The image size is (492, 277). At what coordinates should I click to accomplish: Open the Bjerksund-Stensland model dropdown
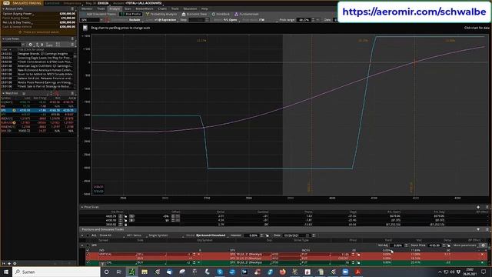[211, 235]
